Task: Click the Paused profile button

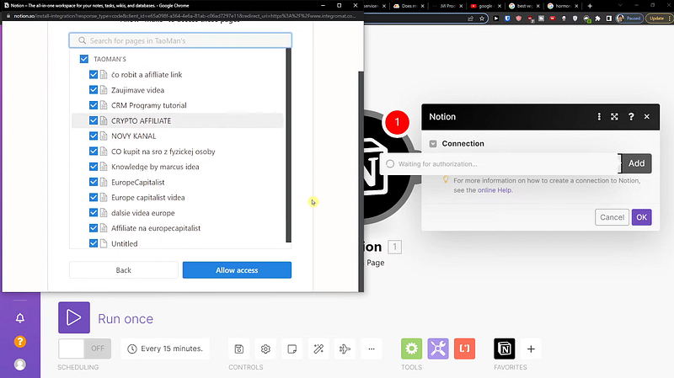Action: click(629, 19)
